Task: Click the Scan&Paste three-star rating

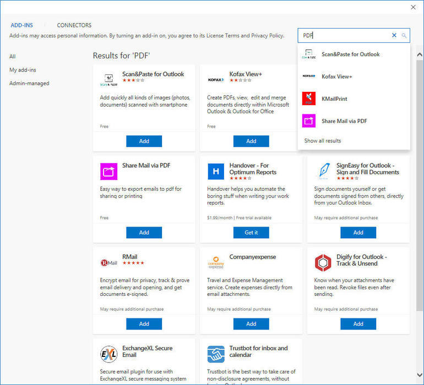Action: click(133, 80)
